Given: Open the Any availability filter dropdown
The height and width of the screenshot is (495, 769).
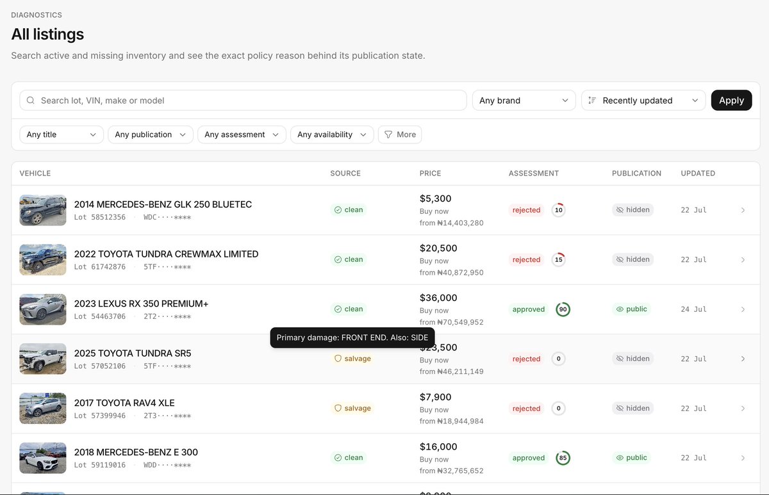Looking at the screenshot, I should pyautogui.click(x=332, y=134).
